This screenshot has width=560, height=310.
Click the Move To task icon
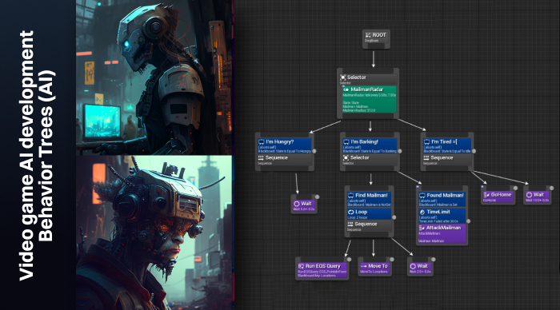(x=363, y=266)
